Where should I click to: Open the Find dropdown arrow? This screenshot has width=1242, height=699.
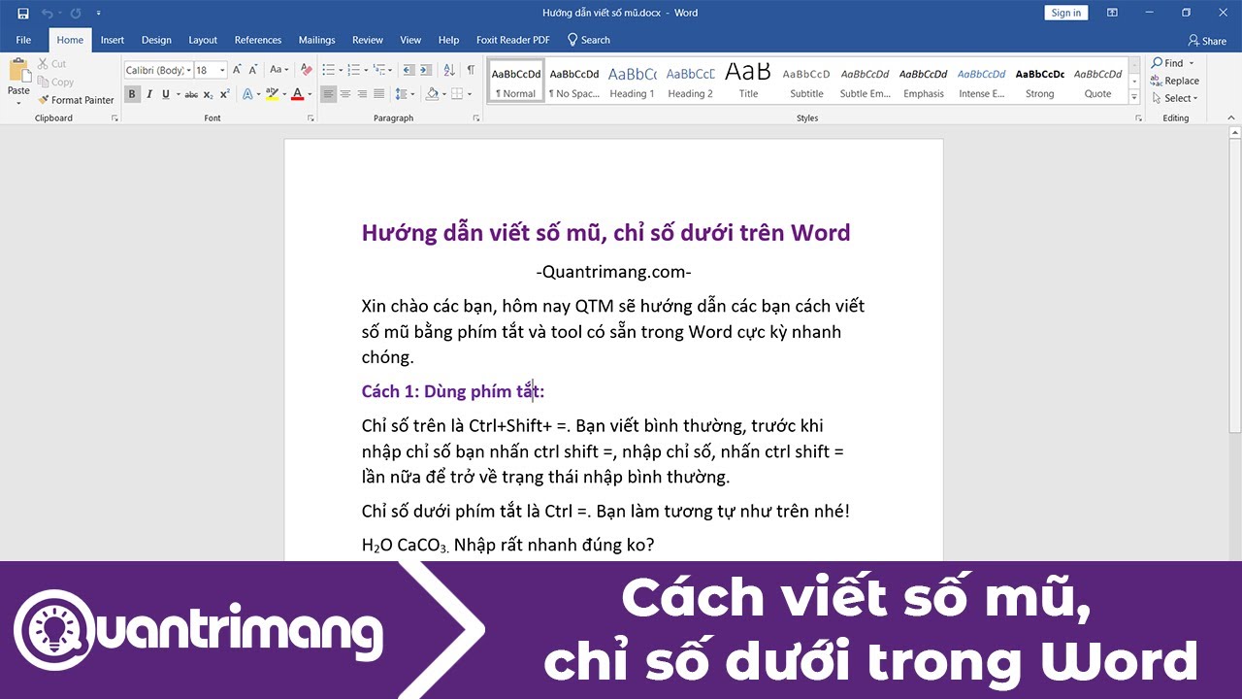1192,63
